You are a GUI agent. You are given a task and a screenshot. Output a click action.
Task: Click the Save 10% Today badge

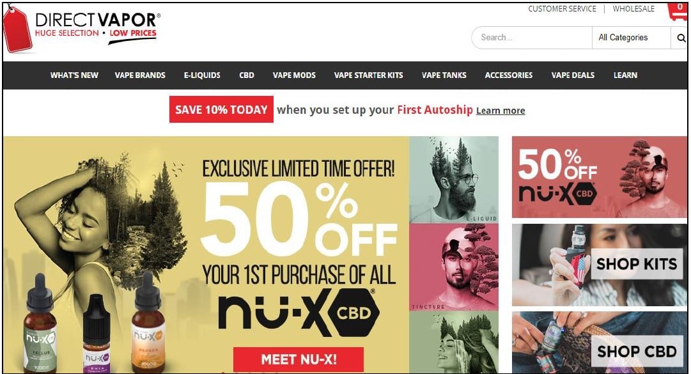(x=221, y=109)
